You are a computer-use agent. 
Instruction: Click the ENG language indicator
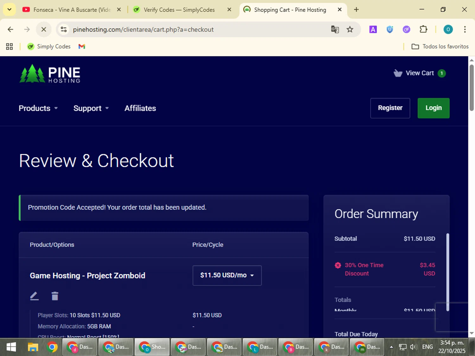click(427, 347)
